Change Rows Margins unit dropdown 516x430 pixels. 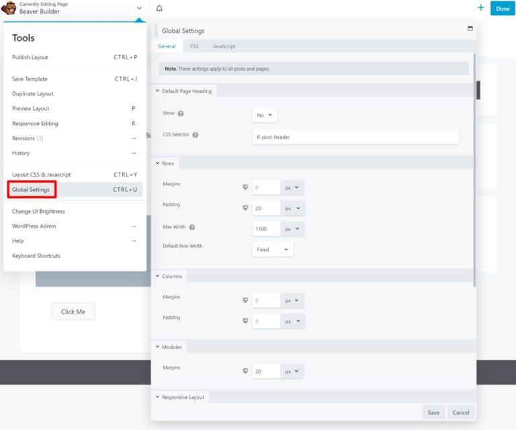click(292, 187)
